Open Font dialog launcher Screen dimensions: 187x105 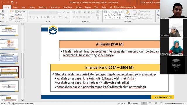coord(70,22)
